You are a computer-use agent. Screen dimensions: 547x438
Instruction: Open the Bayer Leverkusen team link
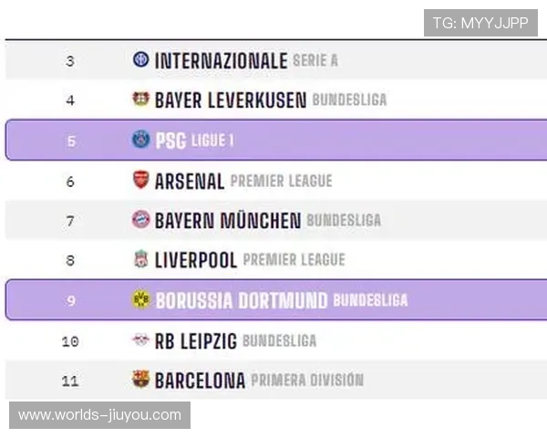(230, 100)
